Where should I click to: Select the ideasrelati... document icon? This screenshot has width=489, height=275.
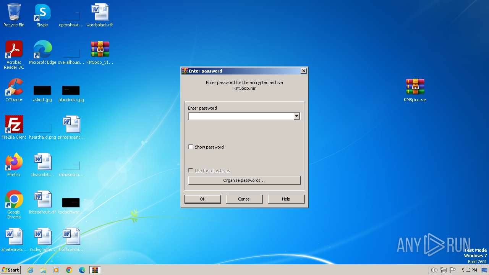pyautogui.click(x=42, y=165)
